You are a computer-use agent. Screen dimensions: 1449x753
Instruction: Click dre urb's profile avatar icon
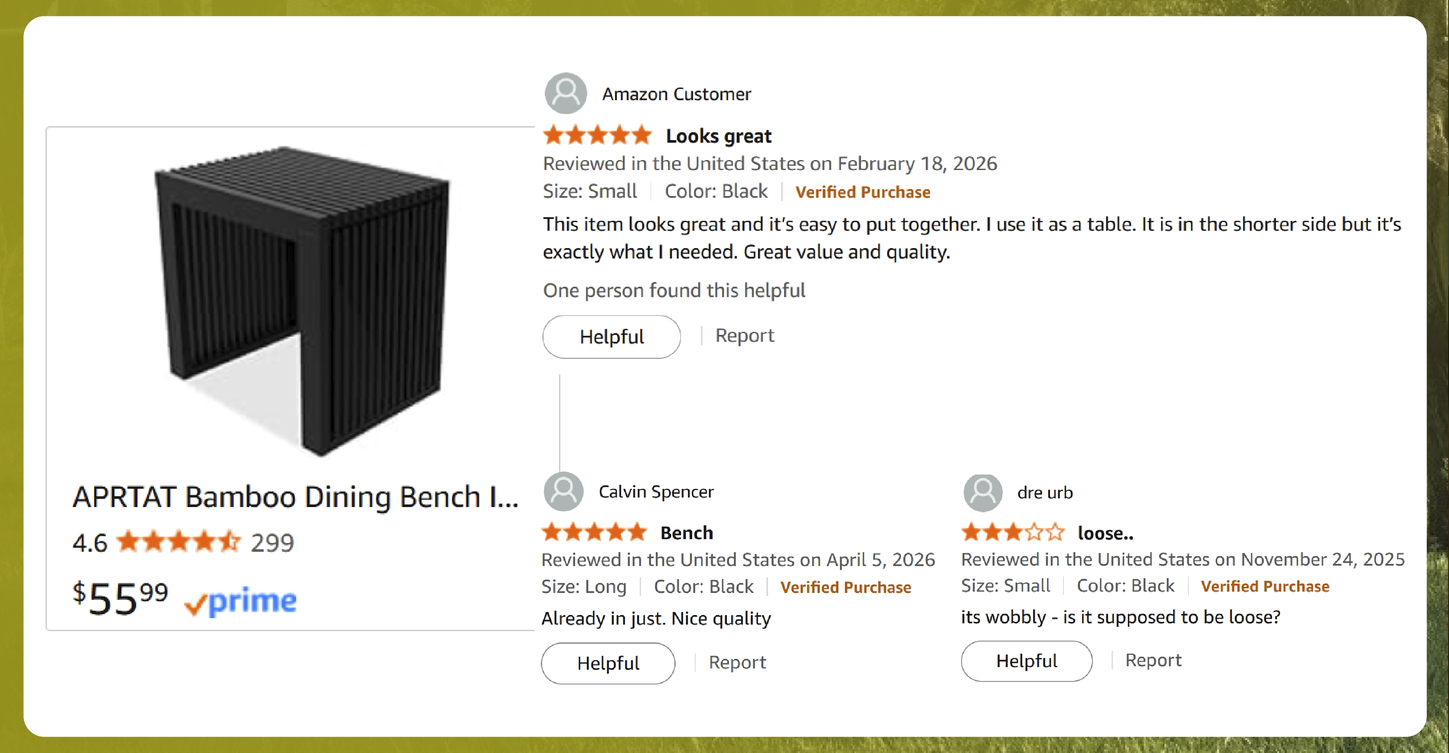point(983,493)
